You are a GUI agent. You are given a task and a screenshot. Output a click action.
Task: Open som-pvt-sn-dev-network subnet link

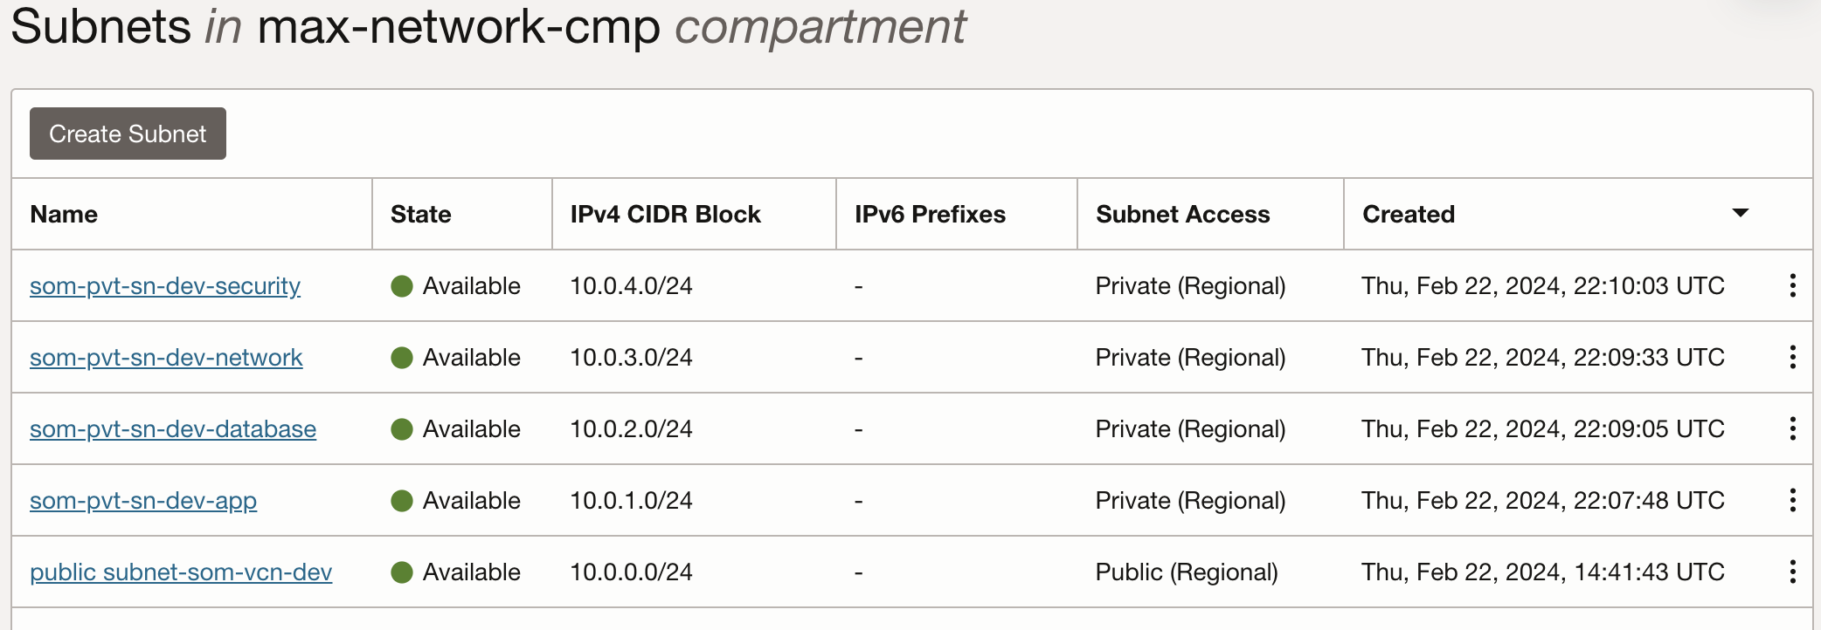166,358
